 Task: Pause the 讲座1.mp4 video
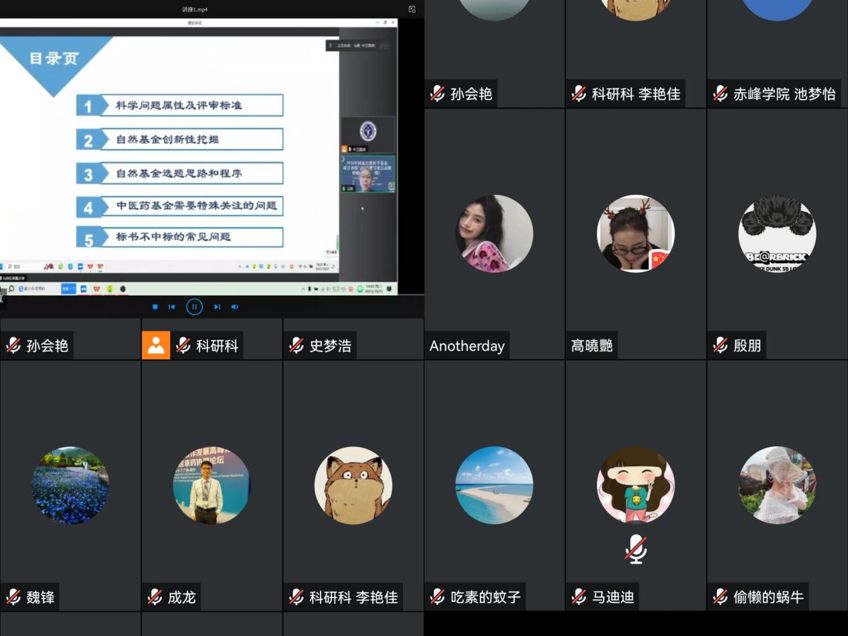[194, 307]
